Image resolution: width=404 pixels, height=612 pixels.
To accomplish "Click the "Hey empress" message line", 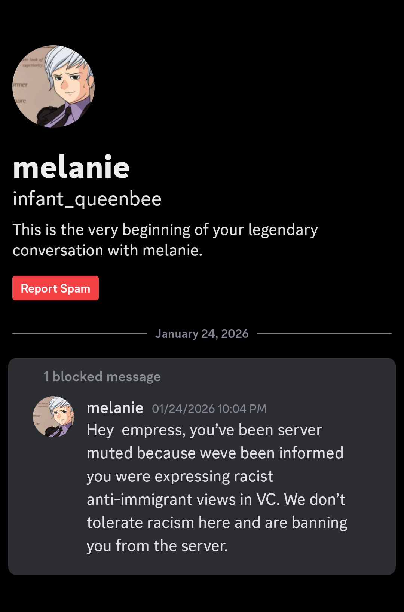I will click(x=204, y=430).
